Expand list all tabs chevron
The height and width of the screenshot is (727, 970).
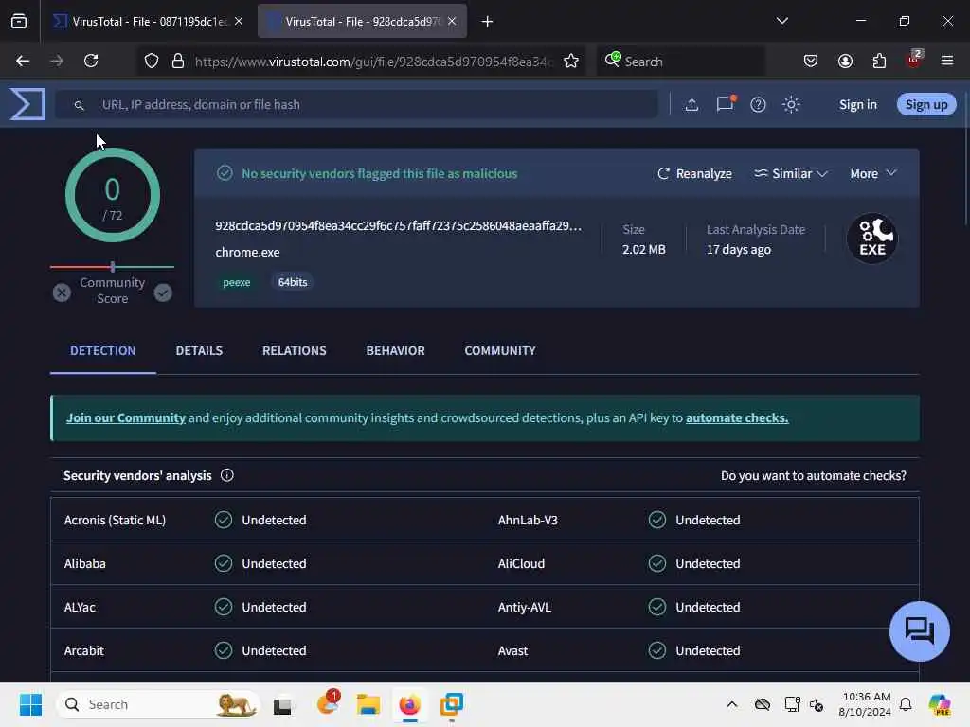click(781, 21)
